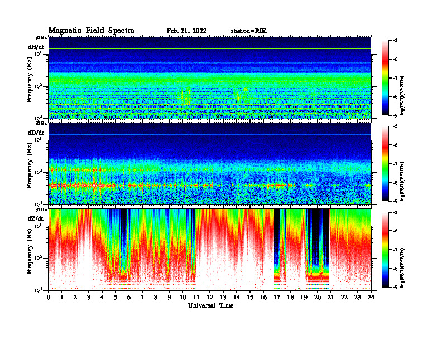Click hour 6 tick label on time axis
The height and width of the screenshot is (341, 442).
click(129, 298)
